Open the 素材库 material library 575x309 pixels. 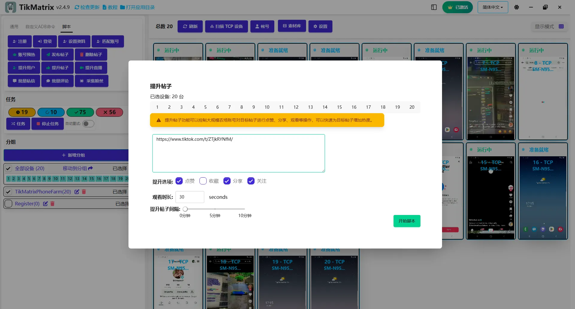292,26
